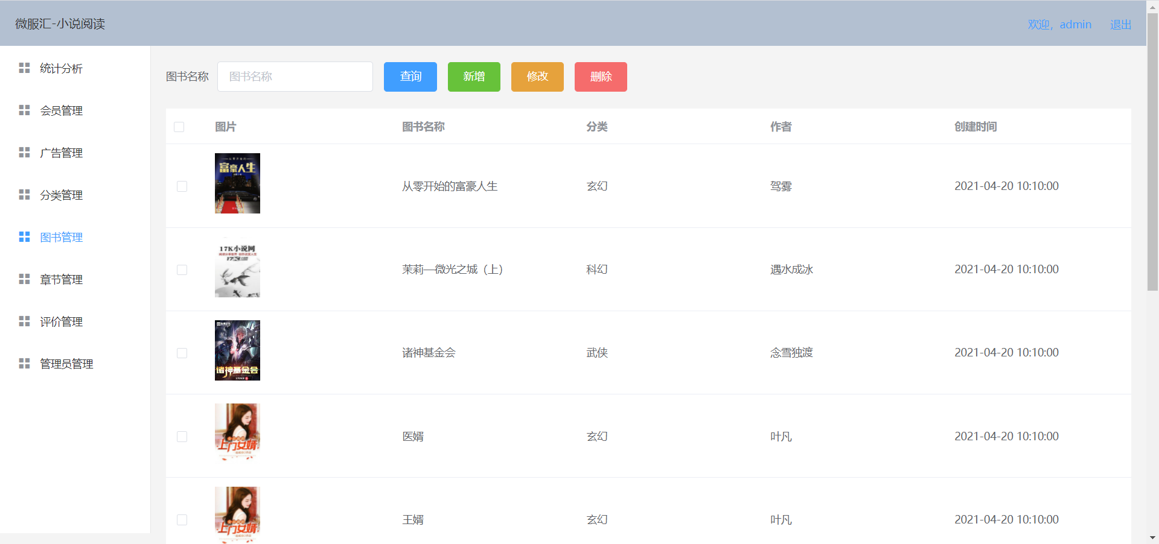This screenshot has height=544, width=1159.
Task: Toggle the select-all checkbox in table header
Action: [x=179, y=127]
